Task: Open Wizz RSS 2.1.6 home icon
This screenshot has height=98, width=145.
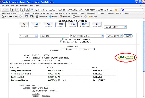Action: click(x=3, y=17)
